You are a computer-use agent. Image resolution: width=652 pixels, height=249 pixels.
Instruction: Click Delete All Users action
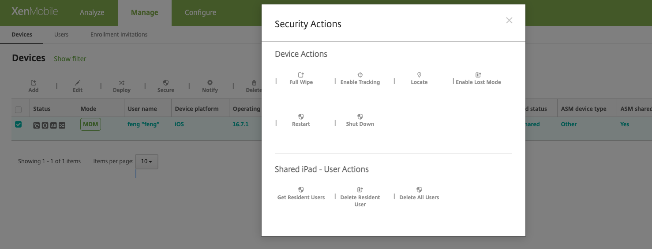[419, 194]
